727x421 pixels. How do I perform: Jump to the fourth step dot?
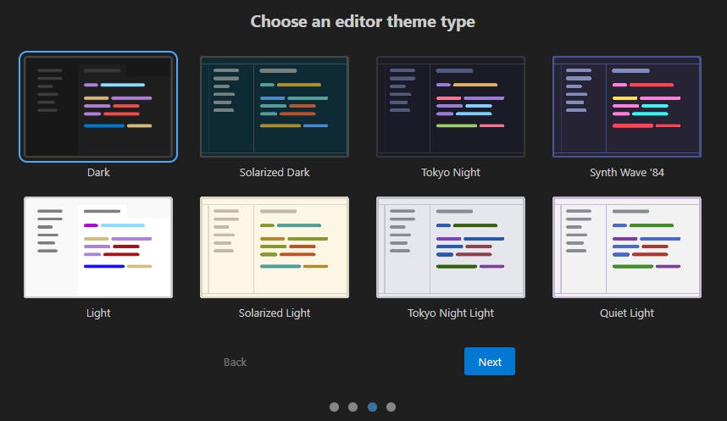[x=391, y=407]
